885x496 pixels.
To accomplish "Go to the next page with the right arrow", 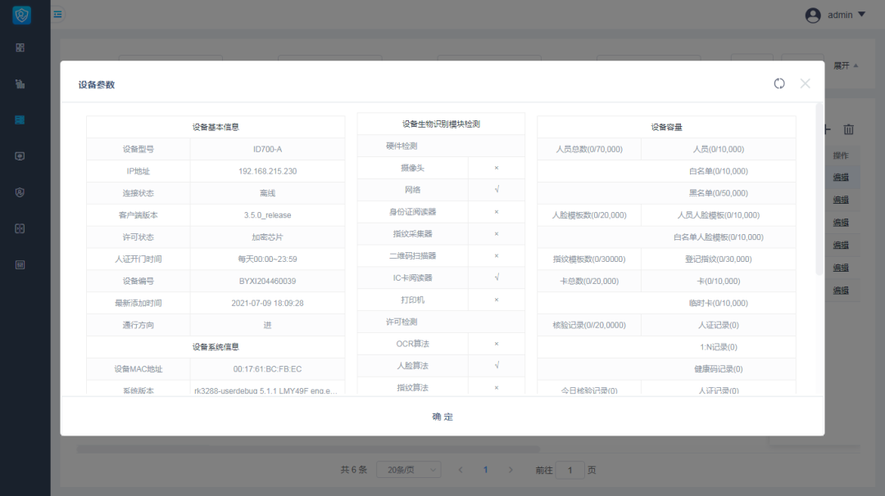I will 511,469.
